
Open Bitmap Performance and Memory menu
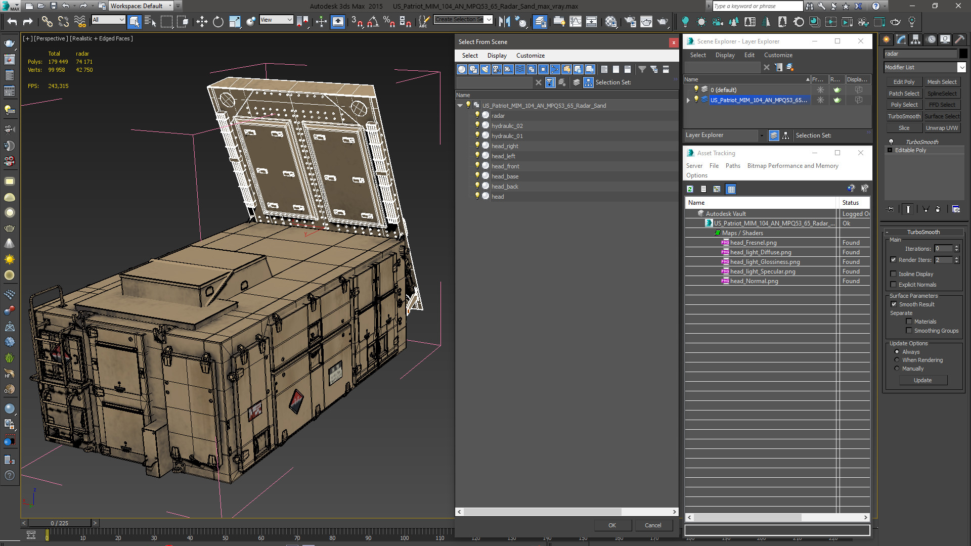click(792, 166)
